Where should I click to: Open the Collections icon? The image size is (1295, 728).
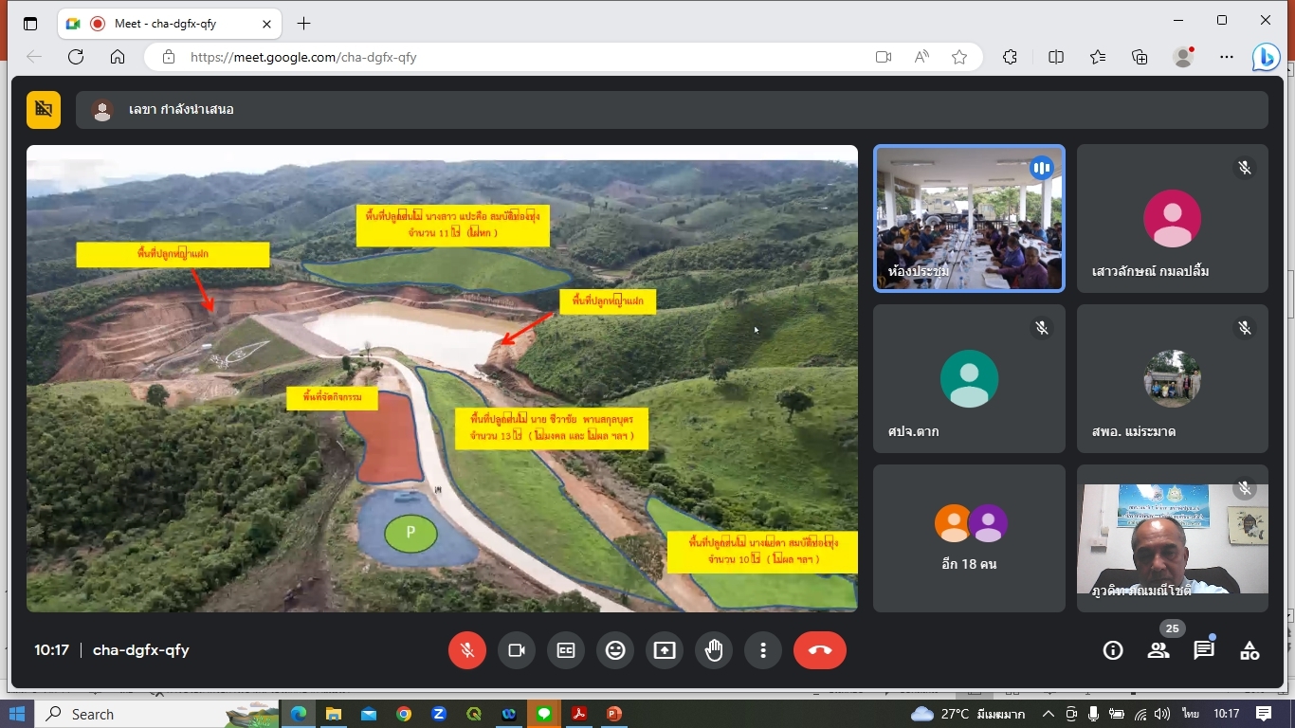1140,57
